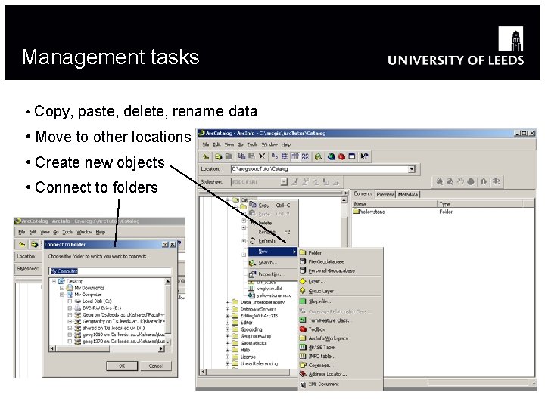The width and height of the screenshot is (545, 408).
Task: Open ArcToolbox with the red toolbox icon
Action: coord(341,157)
